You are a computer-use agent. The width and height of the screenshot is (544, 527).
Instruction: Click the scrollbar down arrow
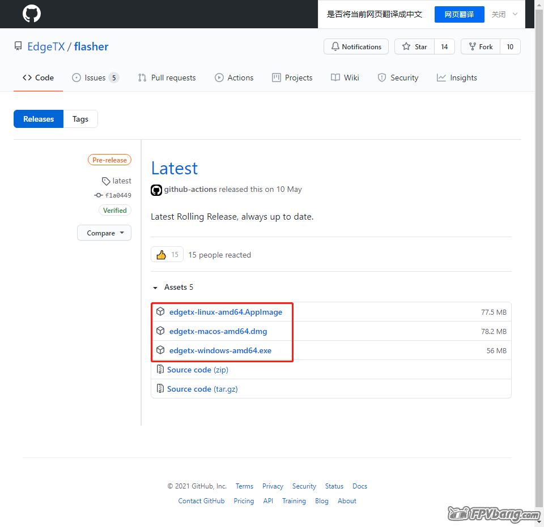539,522
